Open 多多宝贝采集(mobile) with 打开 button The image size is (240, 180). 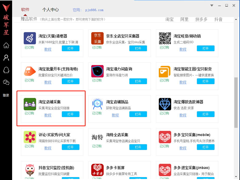(x=205, y=147)
